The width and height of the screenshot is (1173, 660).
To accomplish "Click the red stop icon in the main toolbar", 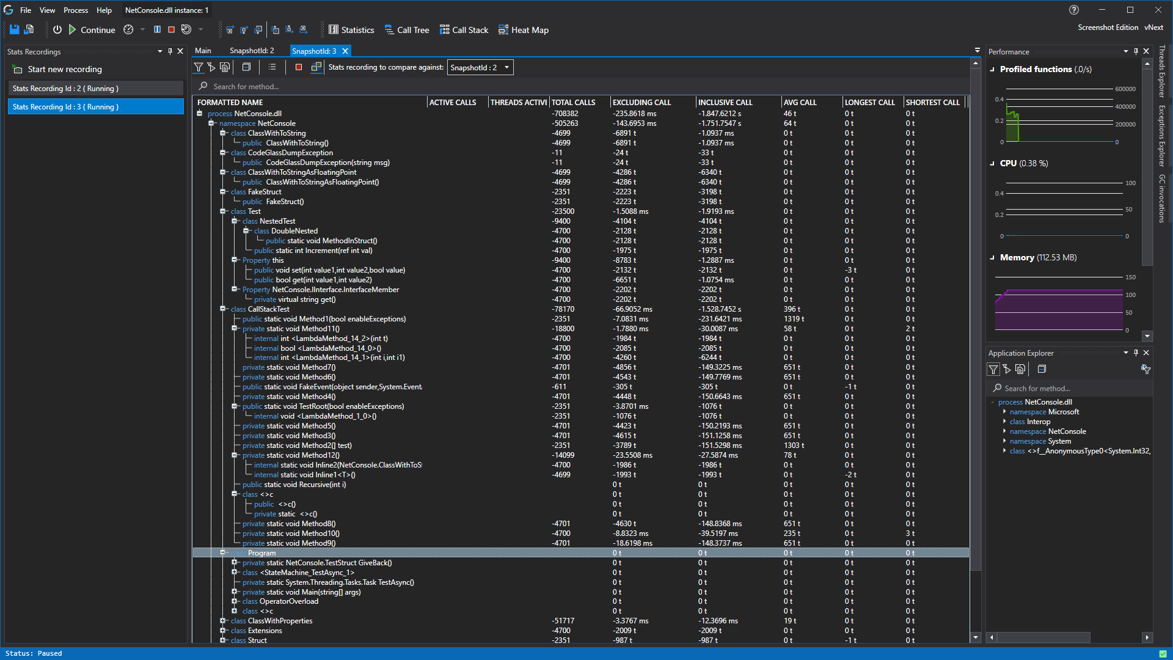I will click(172, 29).
